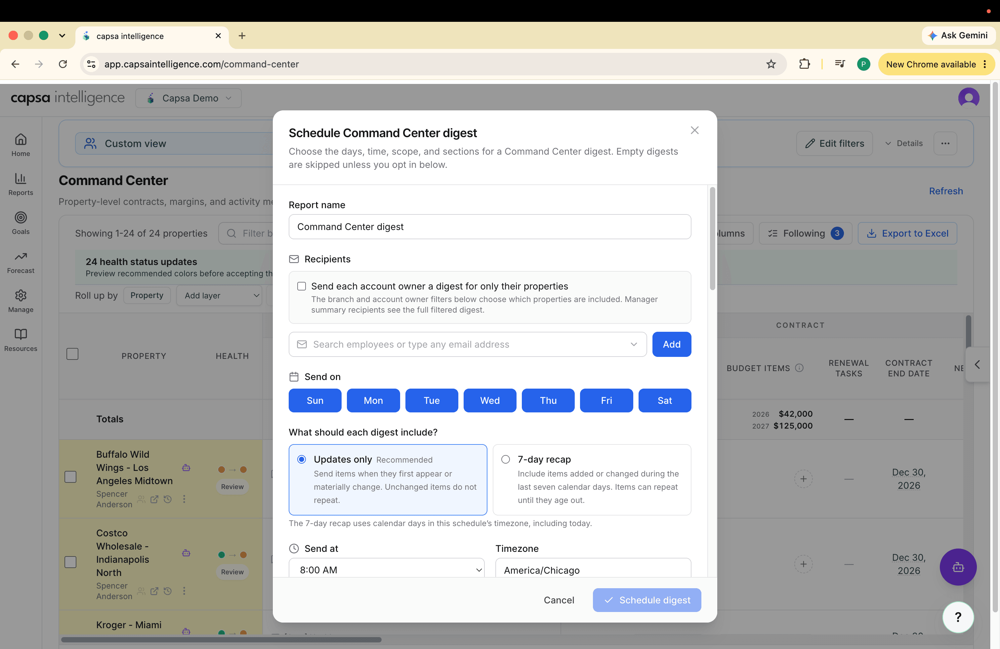This screenshot has height=649, width=1000.
Task: Open the Add layer dropdown
Action: (219, 295)
